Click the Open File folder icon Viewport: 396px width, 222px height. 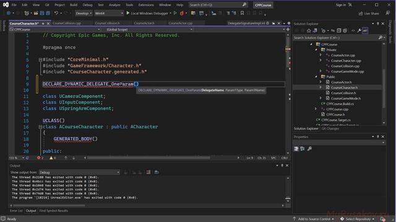[36, 13]
